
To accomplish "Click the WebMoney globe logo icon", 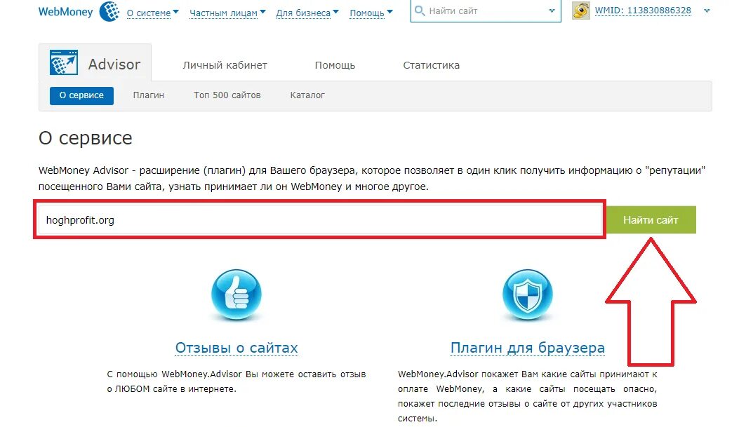I will pyautogui.click(x=109, y=11).
